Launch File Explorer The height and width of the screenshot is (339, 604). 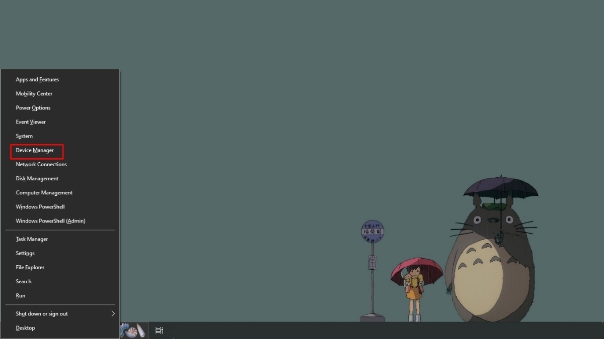pyautogui.click(x=30, y=268)
